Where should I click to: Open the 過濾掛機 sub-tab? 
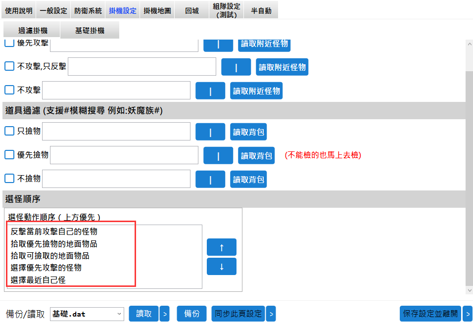[x=32, y=31]
